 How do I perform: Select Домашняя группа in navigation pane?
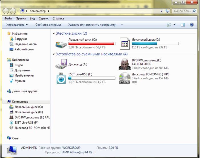25,91
